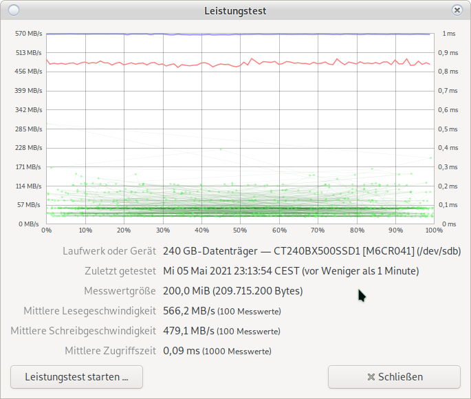Click the 90% x-axis label
The image size is (471, 399).
coord(395,230)
